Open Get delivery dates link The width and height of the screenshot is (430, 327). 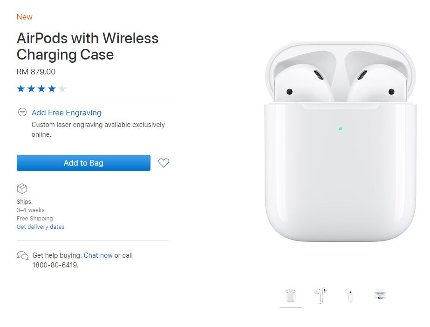point(41,227)
